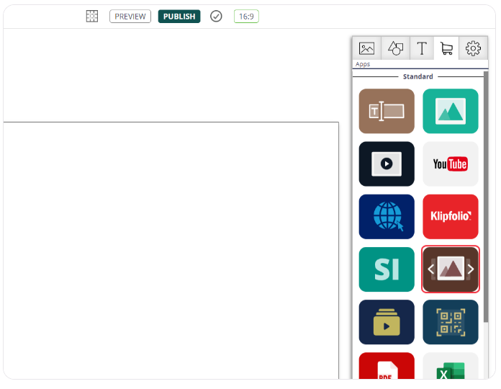501x389 pixels.
Task: Switch to the Shapes tab in the panel
Action: 395,48
